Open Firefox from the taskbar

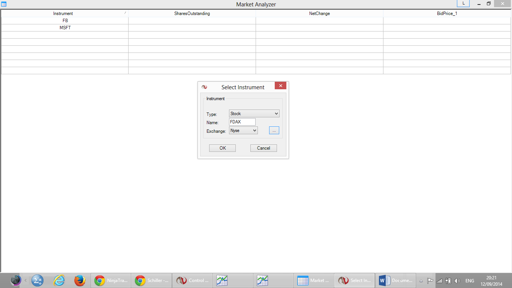(x=80, y=280)
